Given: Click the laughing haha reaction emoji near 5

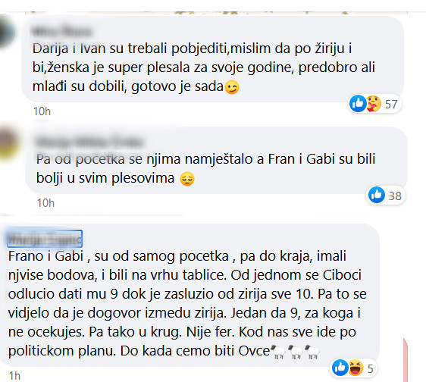Looking at the screenshot, I should 356,368.
